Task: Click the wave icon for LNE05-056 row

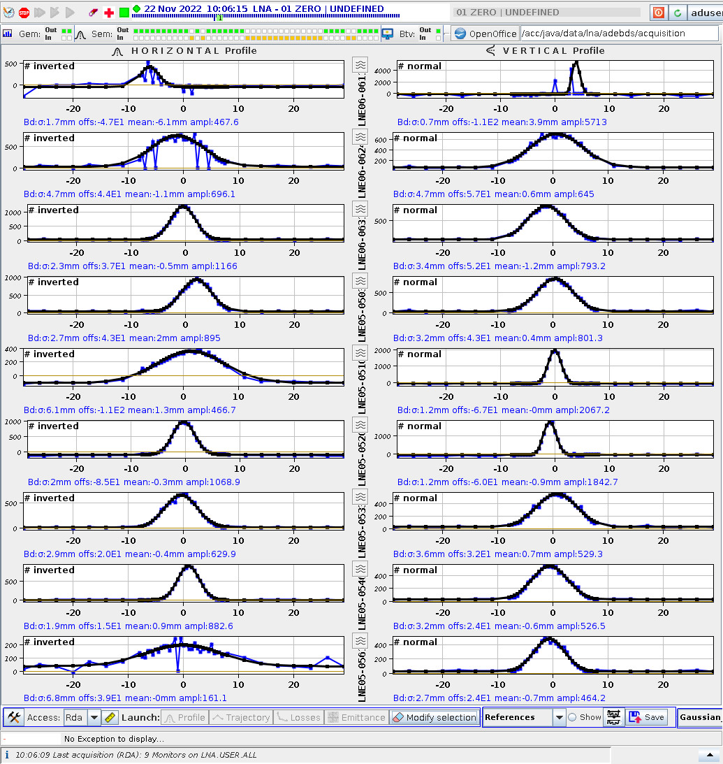Action: [360, 641]
